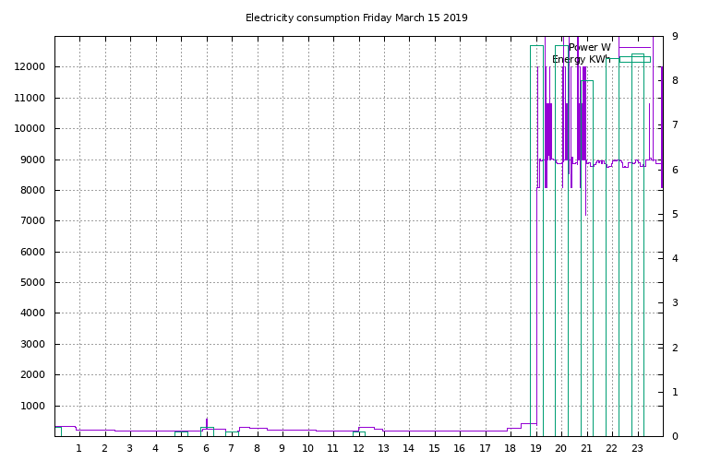The width and height of the screenshot is (709, 461).
Task: Click the left axis label 7000
Action: 32,220
